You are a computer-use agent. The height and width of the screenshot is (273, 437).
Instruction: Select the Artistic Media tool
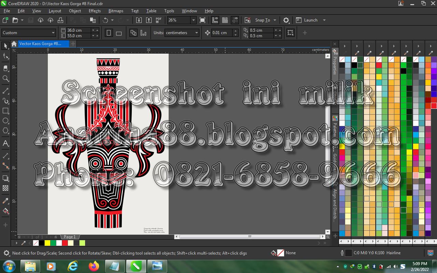[5, 101]
